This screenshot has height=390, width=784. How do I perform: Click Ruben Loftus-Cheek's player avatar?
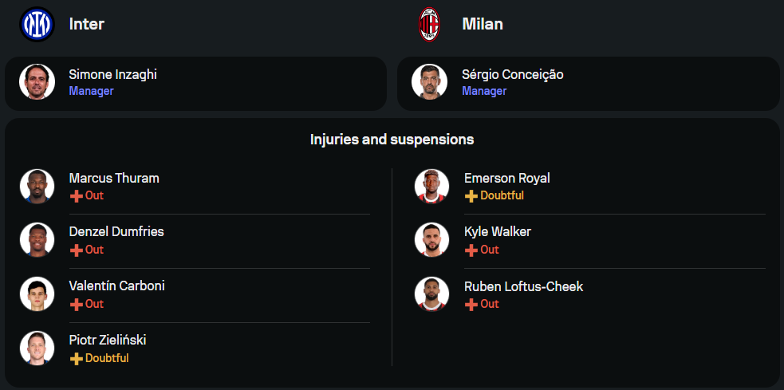click(x=431, y=294)
